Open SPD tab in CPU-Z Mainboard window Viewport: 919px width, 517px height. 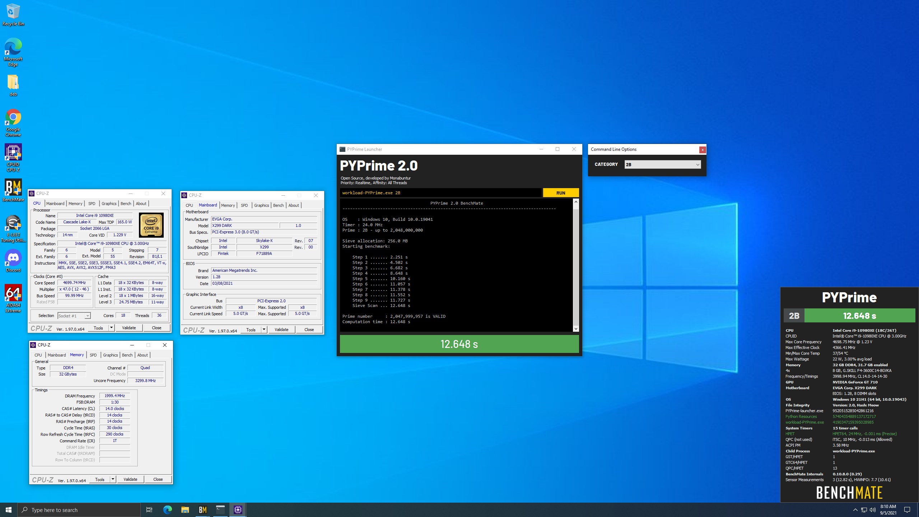[x=244, y=205]
